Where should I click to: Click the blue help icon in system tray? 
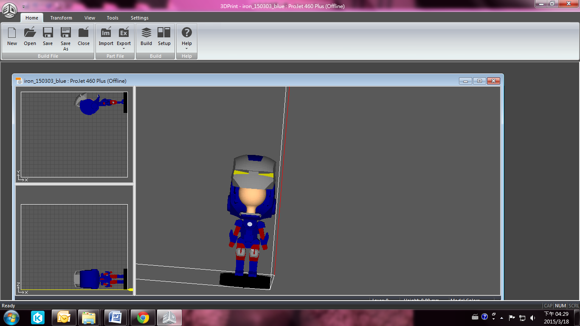484,317
